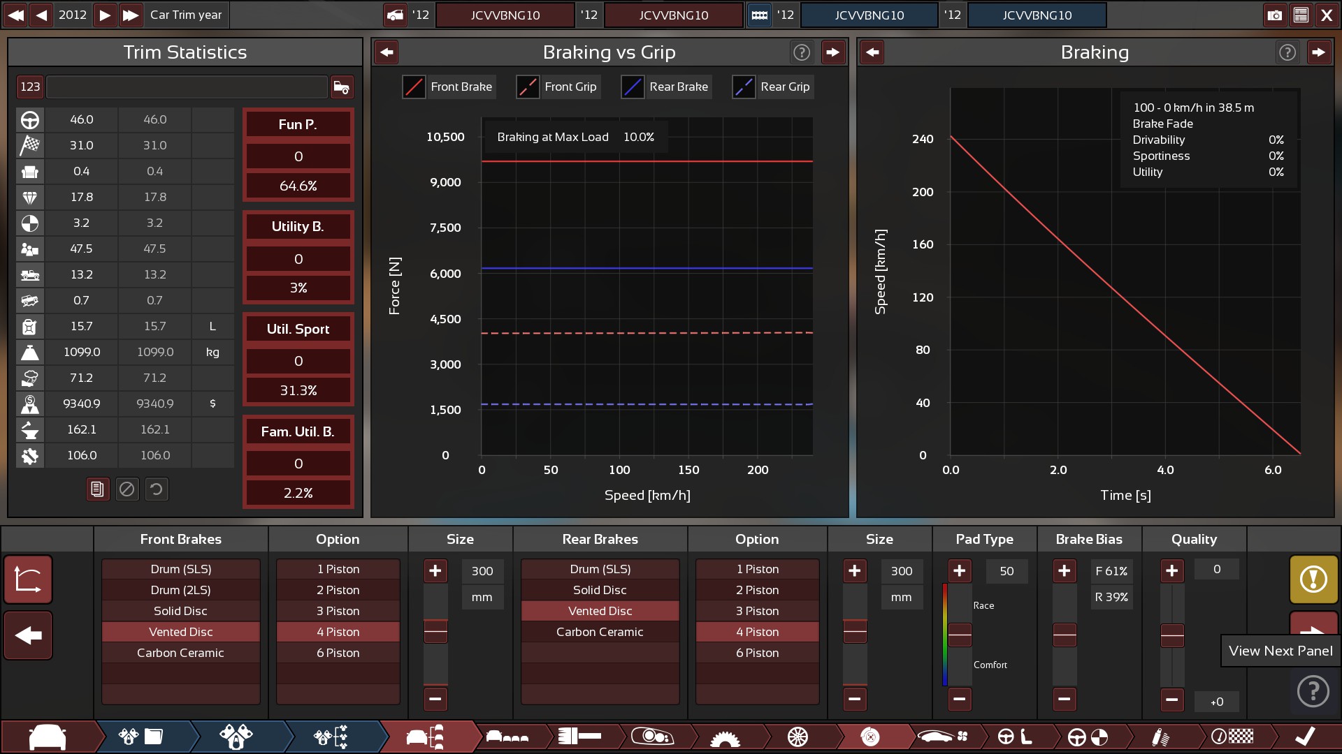Click the help icon in Braking vs Grip panel
Screen dimensions: 1342x754
tap(801, 52)
